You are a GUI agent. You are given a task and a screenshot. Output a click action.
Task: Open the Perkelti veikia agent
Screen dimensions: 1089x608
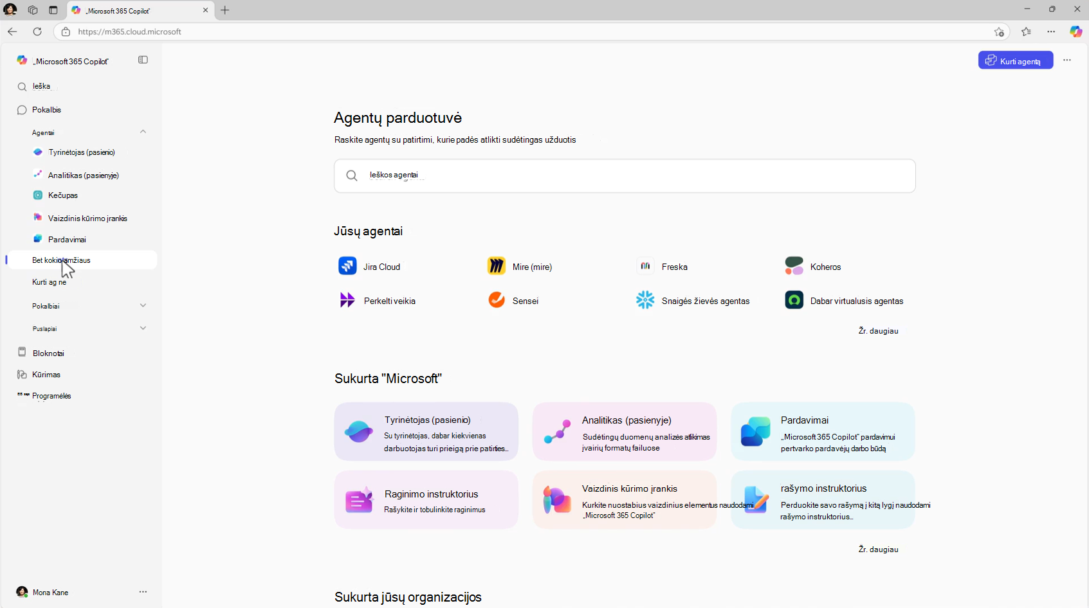coord(377,300)
